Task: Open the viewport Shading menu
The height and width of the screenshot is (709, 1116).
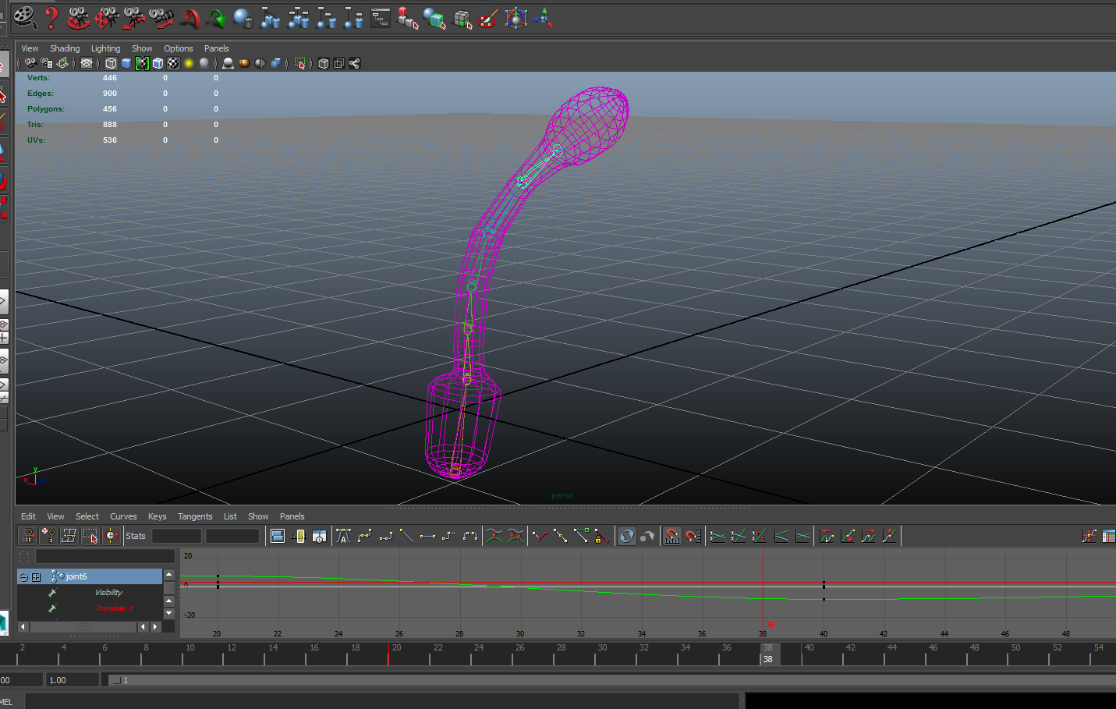Action: [65, 48]
